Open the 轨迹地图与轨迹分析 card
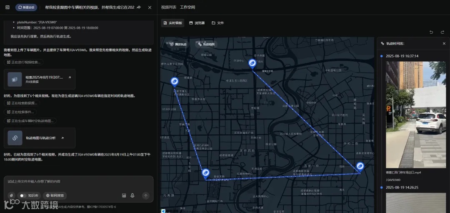The image size is (450, 213). 40,138
